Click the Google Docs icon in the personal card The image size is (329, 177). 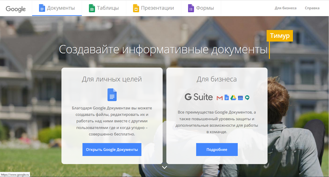[112, 95]
